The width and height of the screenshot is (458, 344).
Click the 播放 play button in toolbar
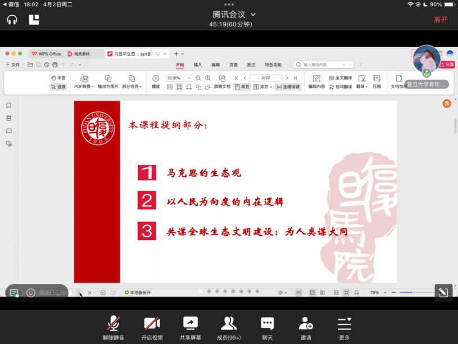pos(156,82)
